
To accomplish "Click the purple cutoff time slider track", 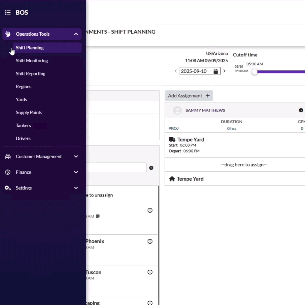I will [281, 72].
